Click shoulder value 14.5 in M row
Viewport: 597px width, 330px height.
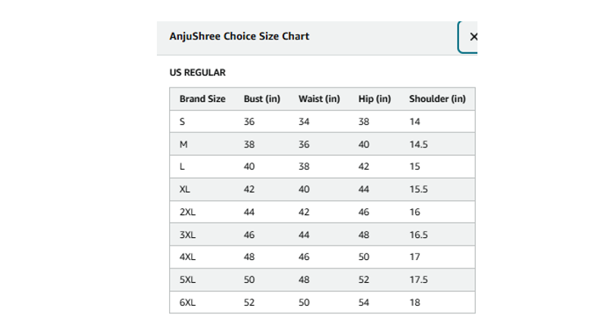[x=419, y=144]
